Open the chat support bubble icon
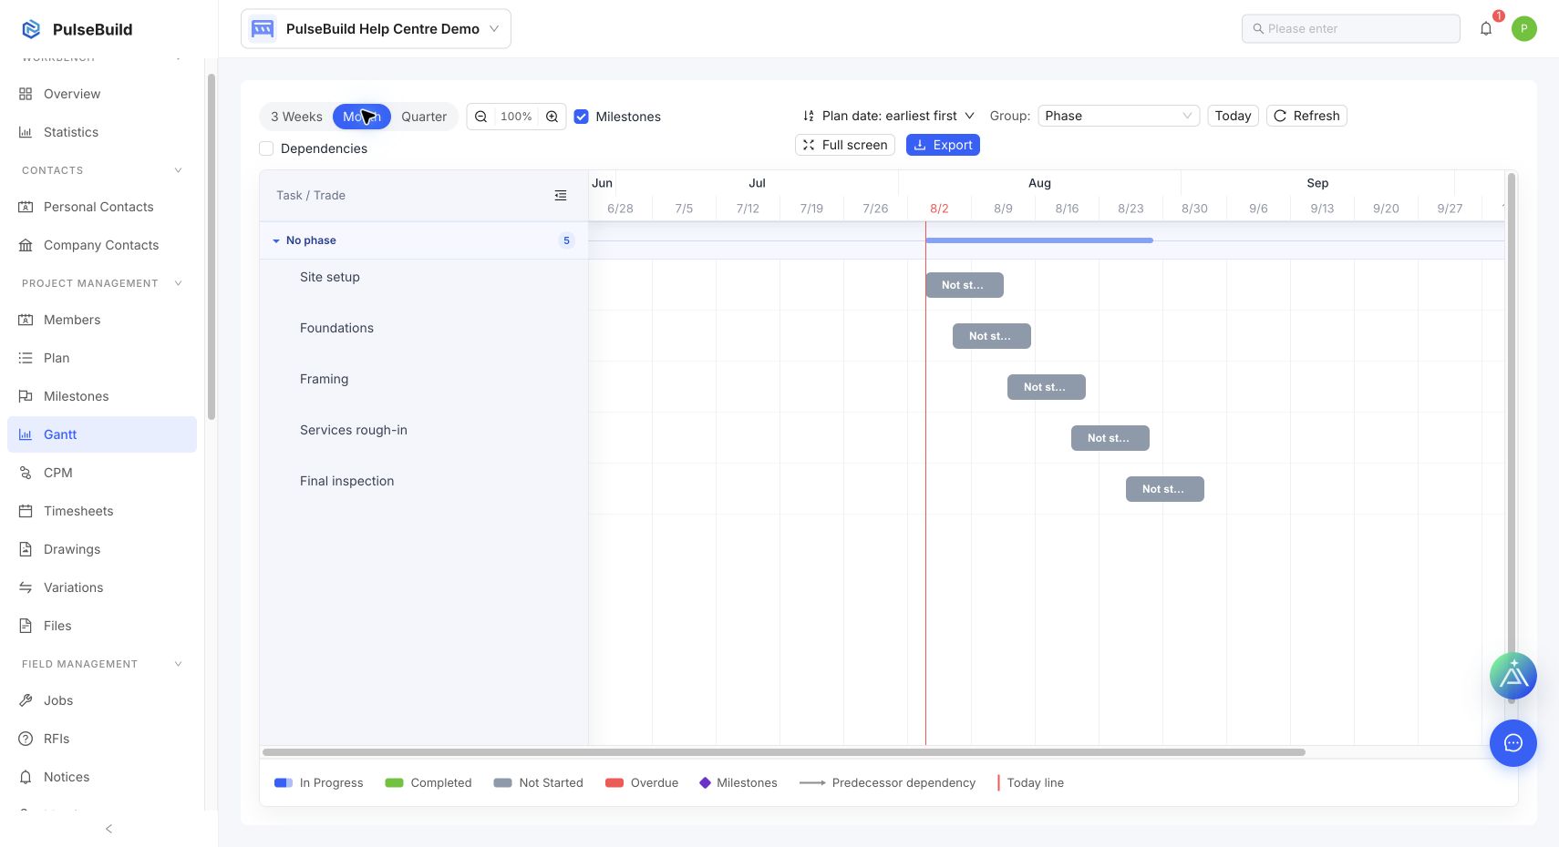 click(x=1513, y=743)
